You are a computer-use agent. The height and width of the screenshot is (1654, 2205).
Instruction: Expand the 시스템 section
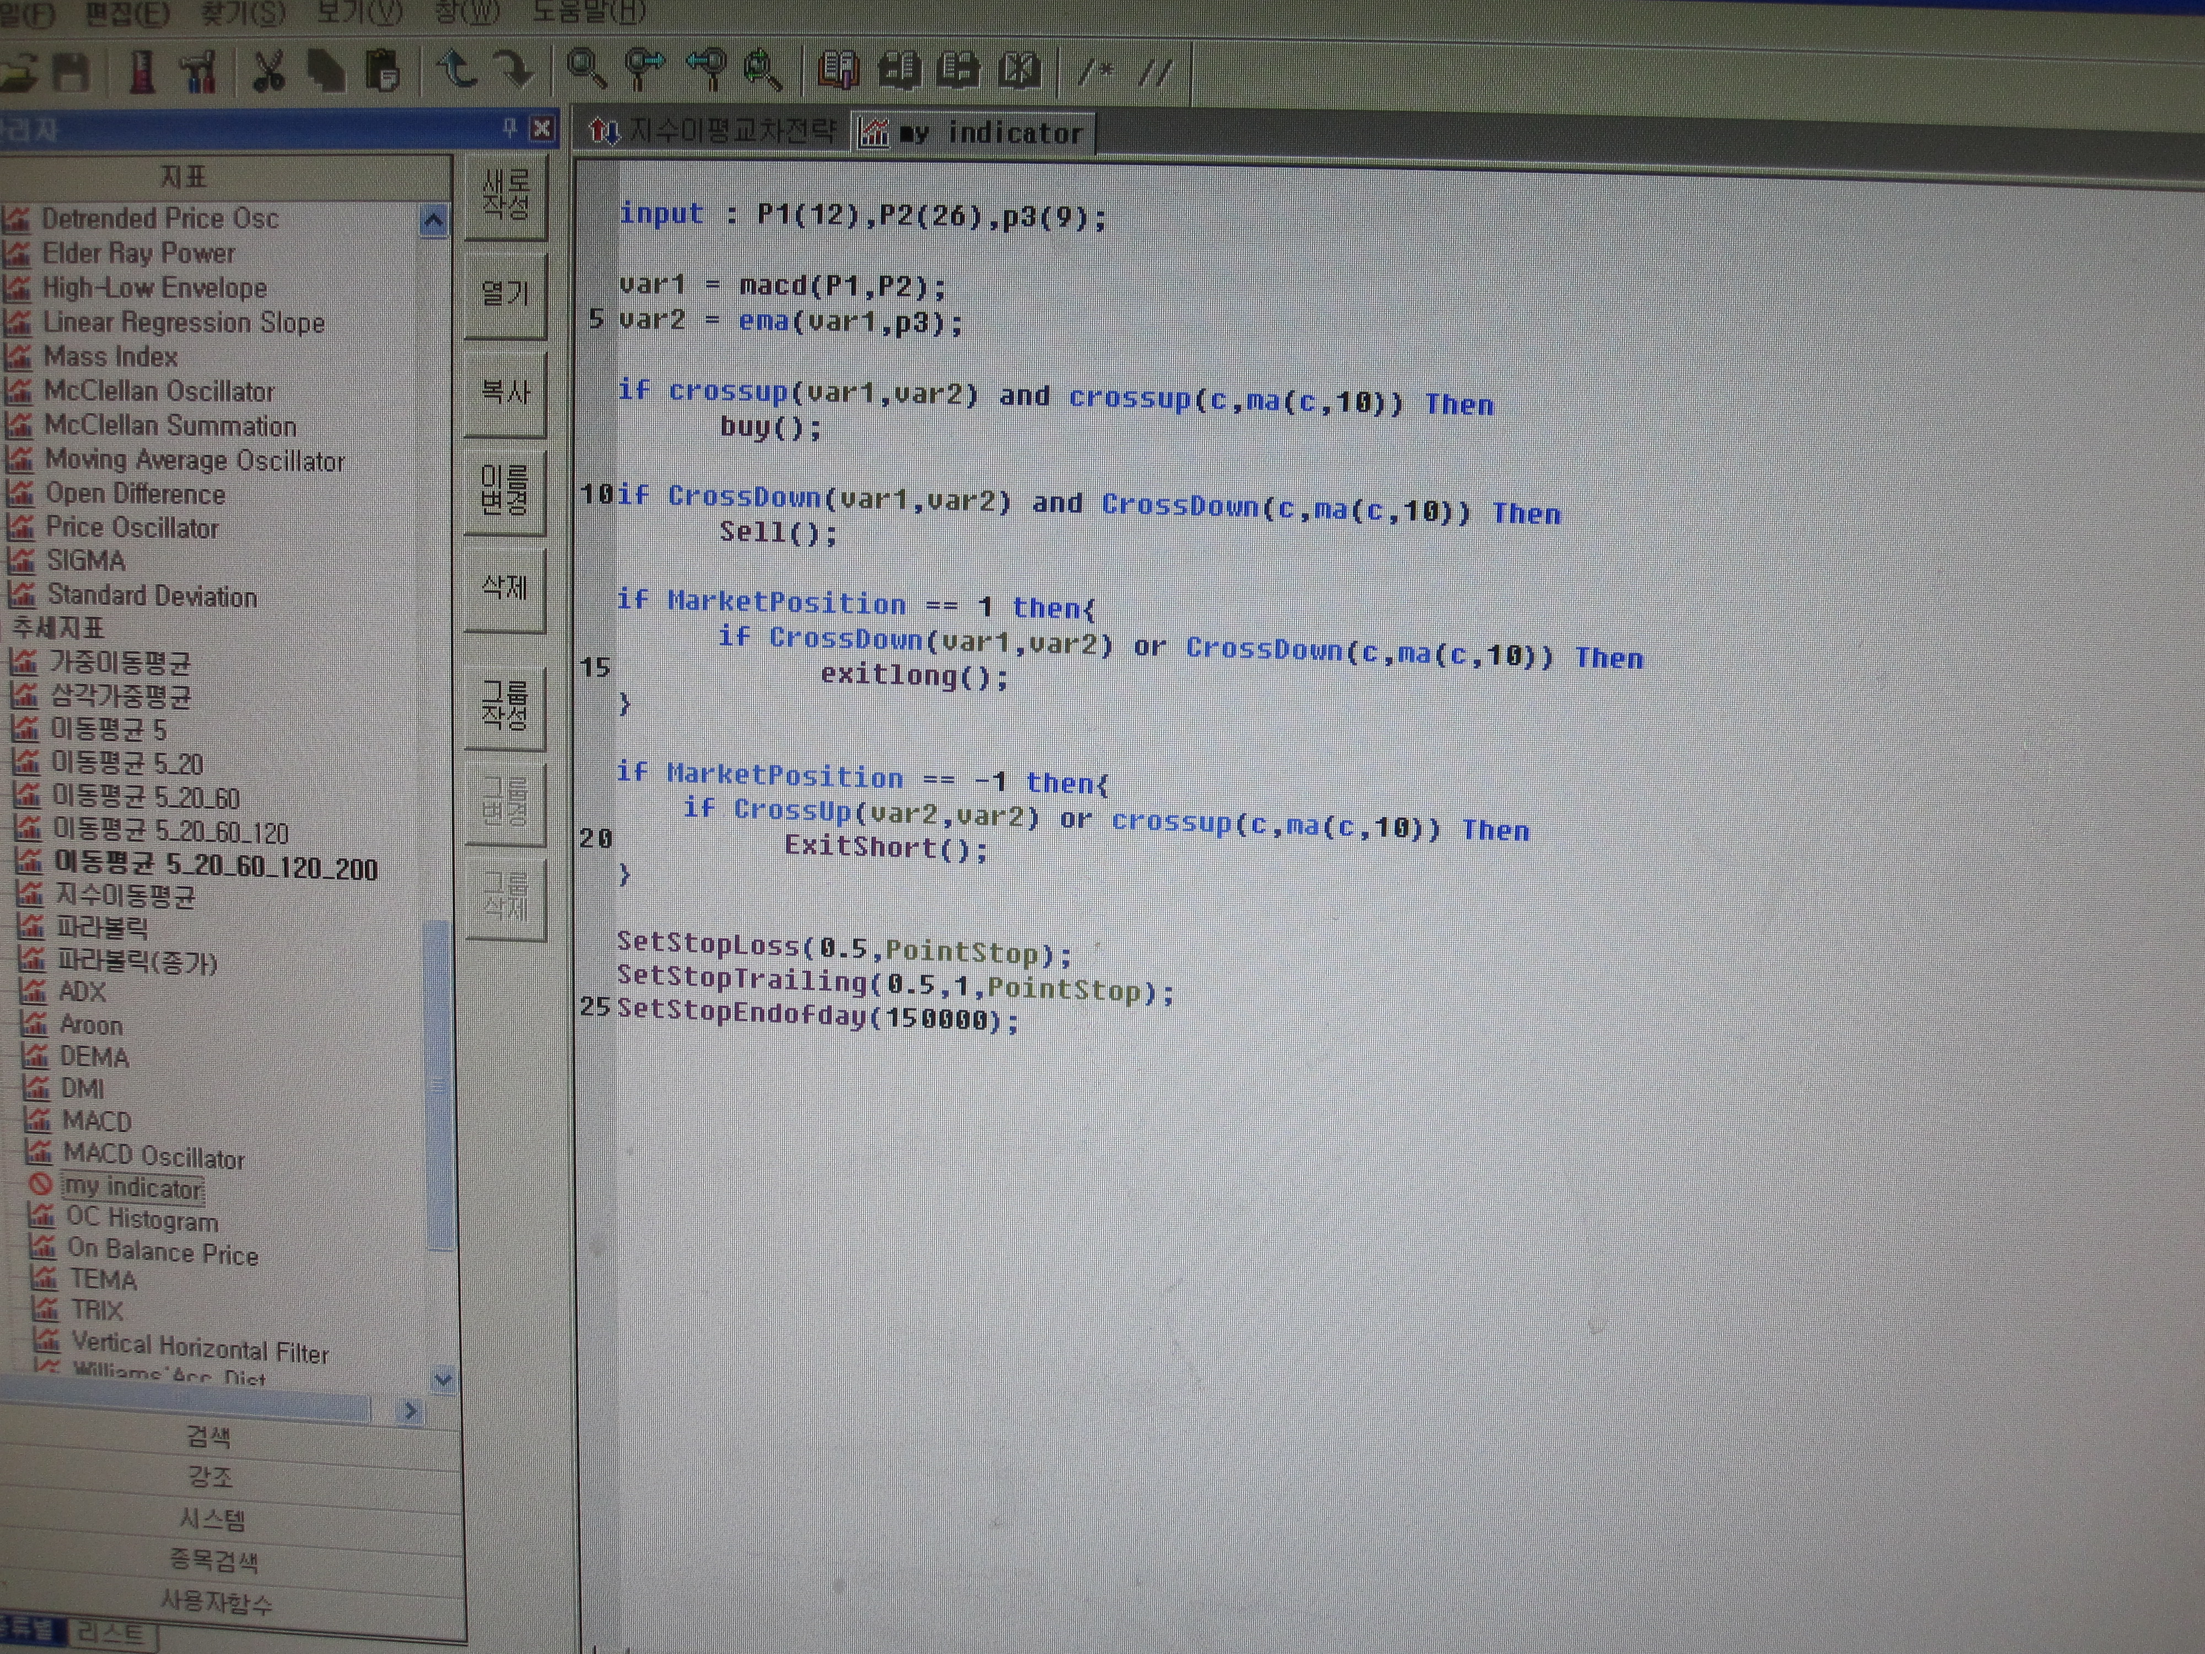tap(211, 1519)
